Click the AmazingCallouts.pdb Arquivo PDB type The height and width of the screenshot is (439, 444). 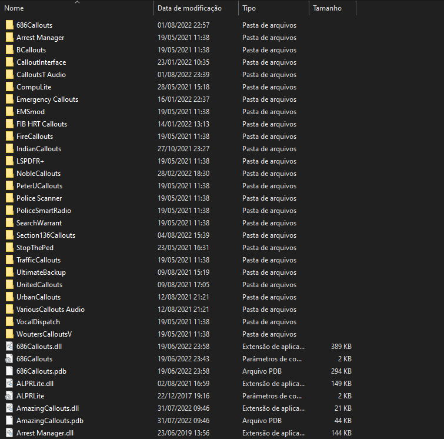262,421
